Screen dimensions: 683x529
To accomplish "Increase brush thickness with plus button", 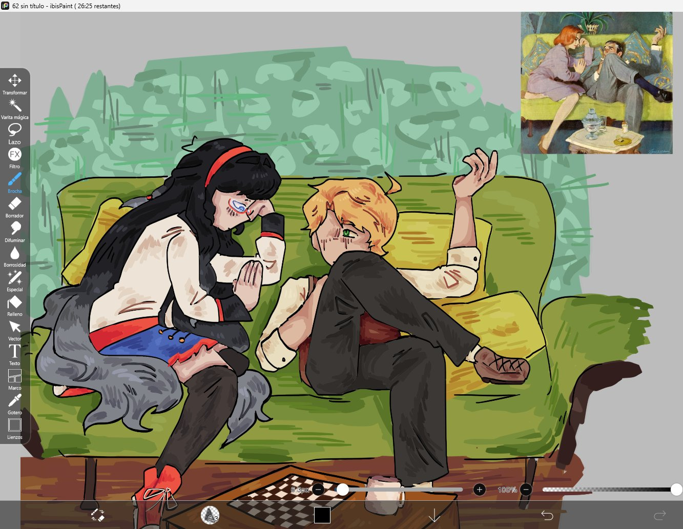I will point(480,490).
